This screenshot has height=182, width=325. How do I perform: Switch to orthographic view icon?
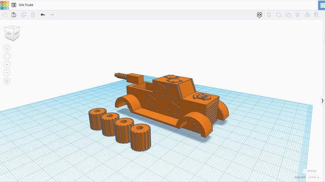click(7, 81)
